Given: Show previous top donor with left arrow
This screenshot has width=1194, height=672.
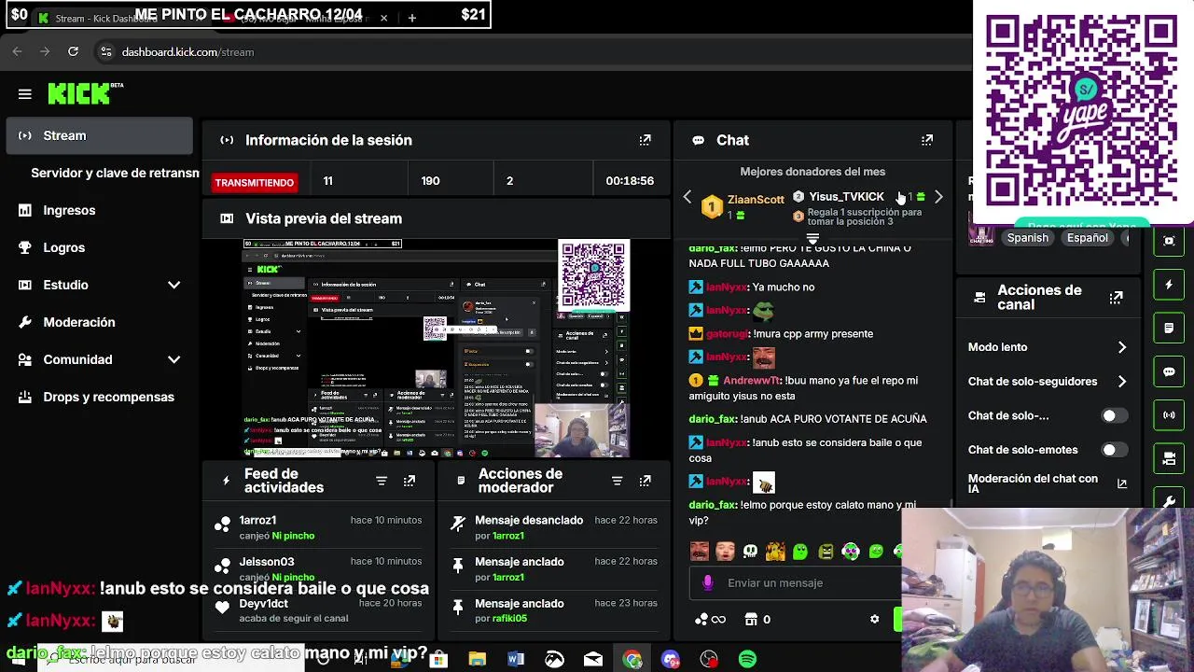Looking at the screenshot, I should pos(687,197).
